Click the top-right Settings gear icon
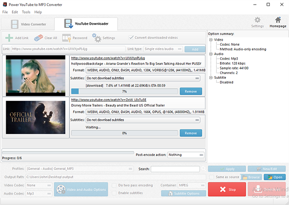 (258, 20)
